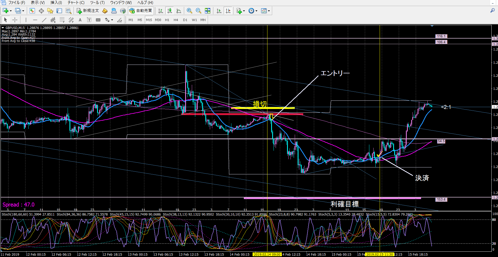Viewport: 498px width, 257px height.
Task: Expand the new chart dropdown arrow
Action: (11, 11)
